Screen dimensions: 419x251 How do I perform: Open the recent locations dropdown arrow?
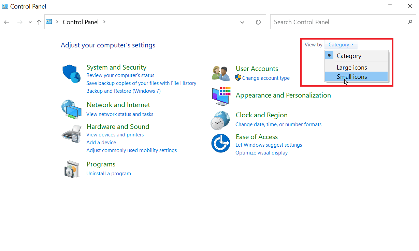point(30,23)
